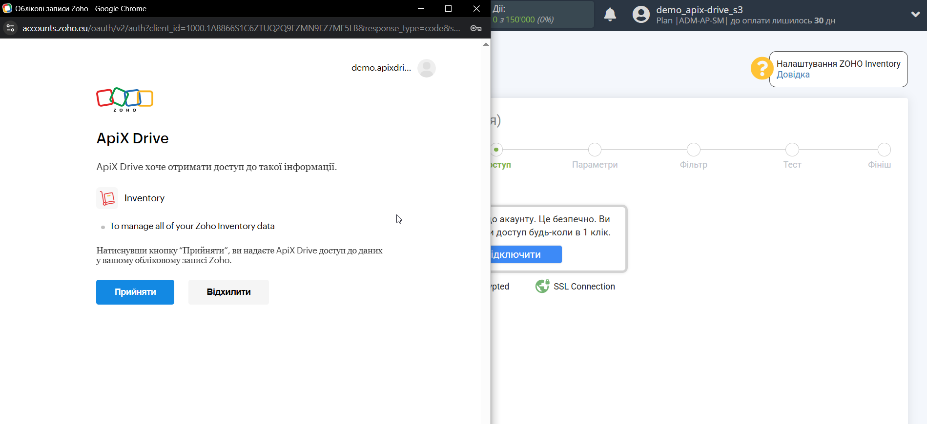
Task: Open the notifications bell in ApiX Drive
Action: (610, 15)
